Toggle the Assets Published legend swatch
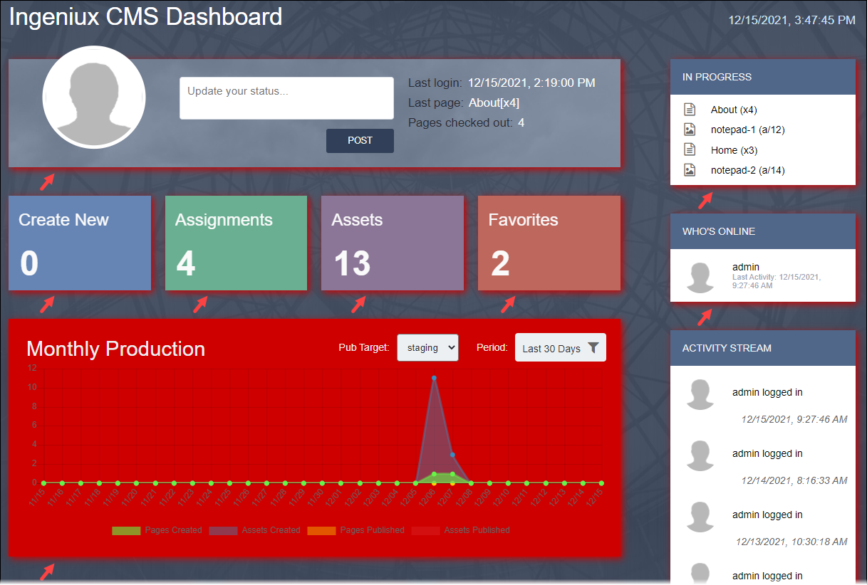The height and width of the screenshot is (585, 867). [x=425, y=530]
